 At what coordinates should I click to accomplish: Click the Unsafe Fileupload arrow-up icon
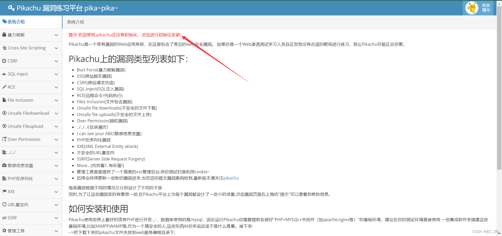point(4,126)
